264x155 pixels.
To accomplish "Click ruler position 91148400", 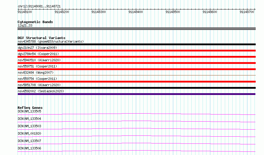I will [136, 12].
